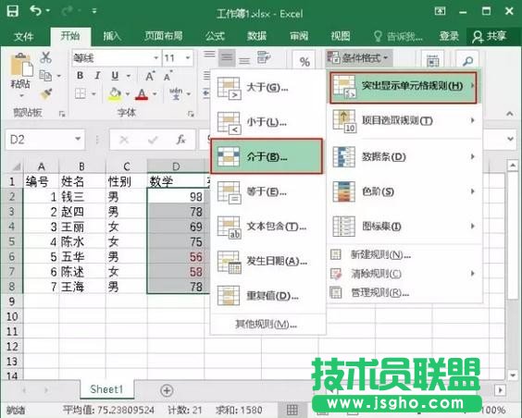The width and height of the screenshot is (522, 418).
Task: Click 新建规则(N)... entry
Action: [404, 254]
